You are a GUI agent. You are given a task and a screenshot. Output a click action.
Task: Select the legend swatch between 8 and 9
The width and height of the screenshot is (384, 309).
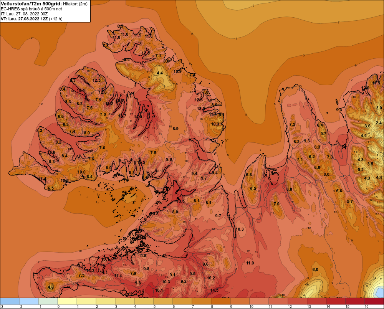[221, 301]
